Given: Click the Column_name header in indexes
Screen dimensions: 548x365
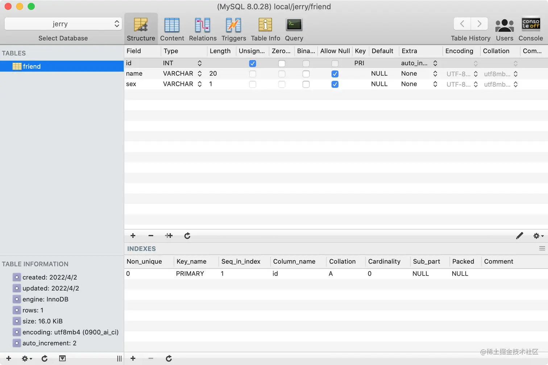Looking at the screenshot, I should [x=298, y=261].
